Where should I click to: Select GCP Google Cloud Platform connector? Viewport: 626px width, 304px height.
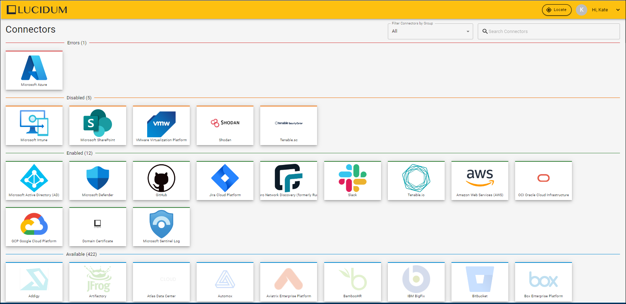34,227
